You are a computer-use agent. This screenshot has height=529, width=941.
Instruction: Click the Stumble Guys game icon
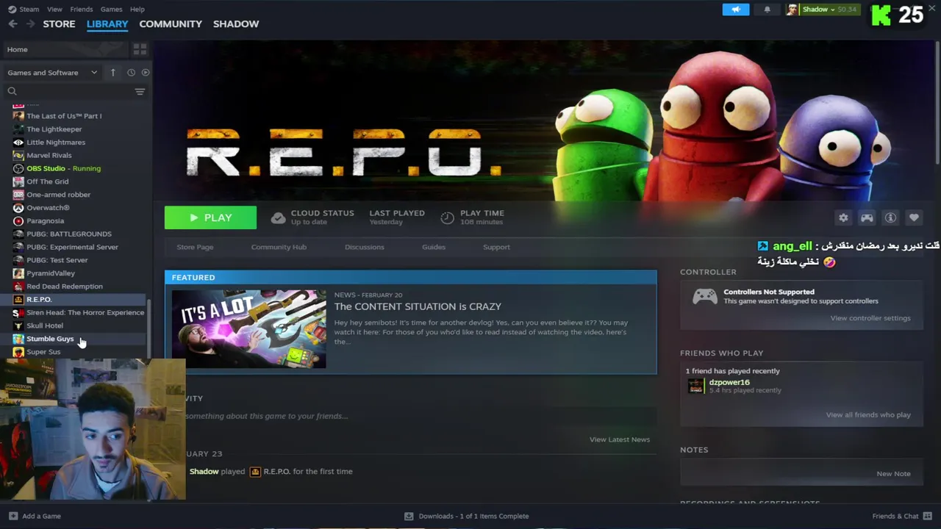pos(18,339)
